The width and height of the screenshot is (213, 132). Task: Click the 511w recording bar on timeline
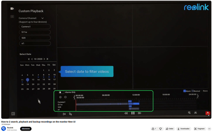click(108, 104)
